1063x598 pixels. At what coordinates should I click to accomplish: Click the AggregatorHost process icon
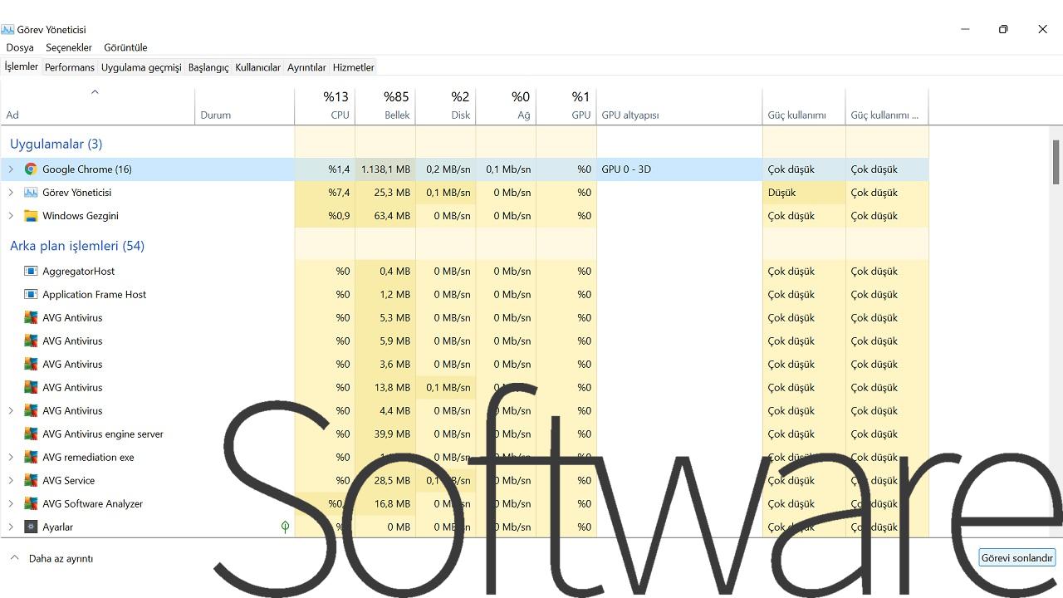point(31,272)
